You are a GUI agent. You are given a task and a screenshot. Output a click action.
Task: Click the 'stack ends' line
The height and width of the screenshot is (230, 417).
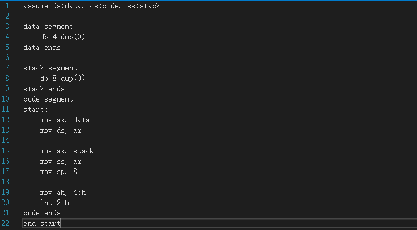[x=44, y=89]
